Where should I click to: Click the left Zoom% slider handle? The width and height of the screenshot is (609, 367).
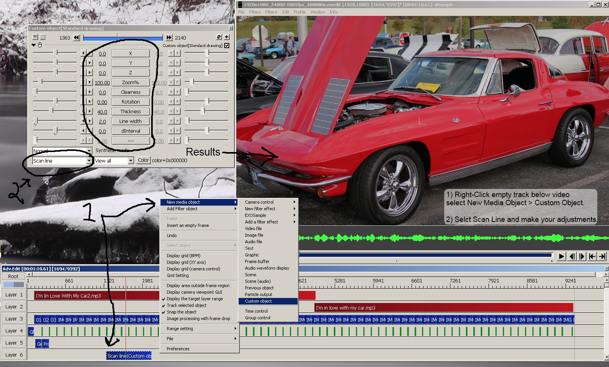[x=40, y=82]
